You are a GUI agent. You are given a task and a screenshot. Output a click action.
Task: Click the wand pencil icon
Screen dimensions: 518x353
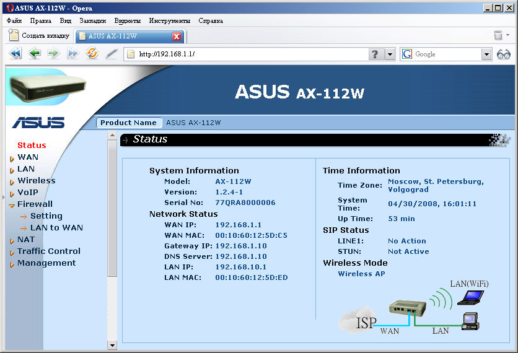point(112,54)
